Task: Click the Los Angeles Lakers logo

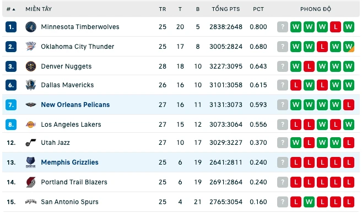Action: click(x=31, y=125)
